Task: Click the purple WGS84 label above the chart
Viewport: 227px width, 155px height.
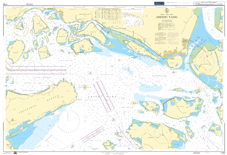Action: point(29,4)
